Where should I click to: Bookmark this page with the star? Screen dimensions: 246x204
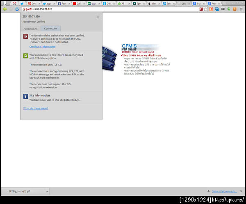pyautogui.click(x=205, y=9)
